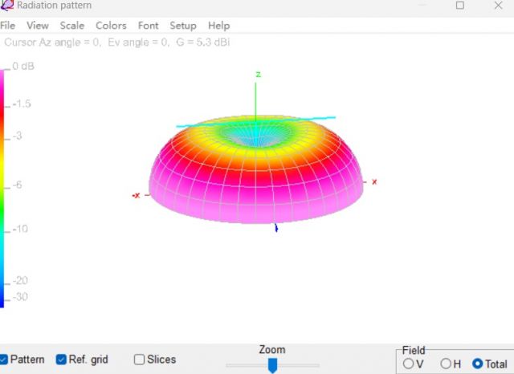Click the cursor angle gain readout text
Screen dimensions: 514x374
(117, 43)
